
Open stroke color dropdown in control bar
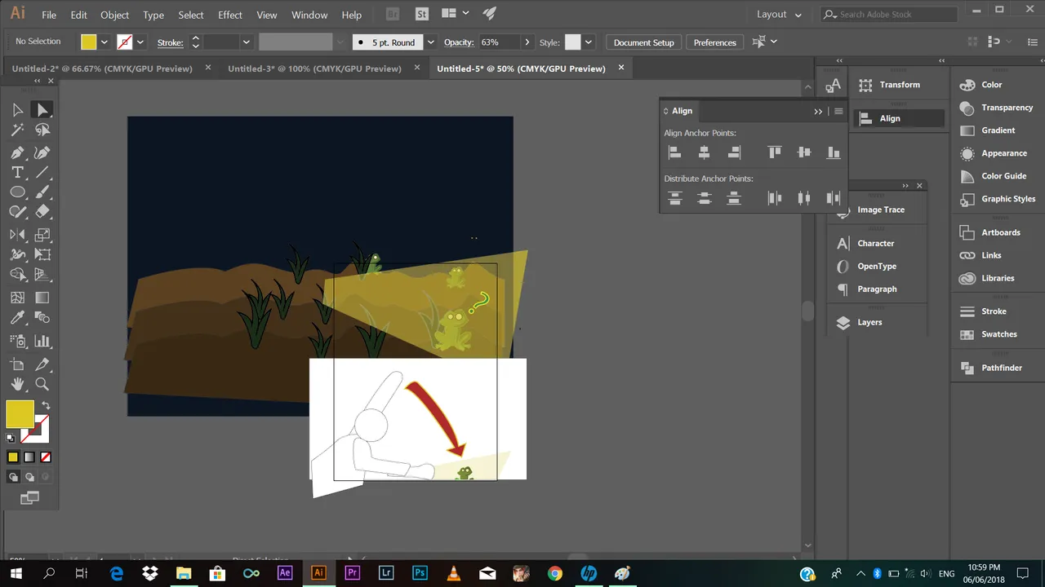pos(140,42)
